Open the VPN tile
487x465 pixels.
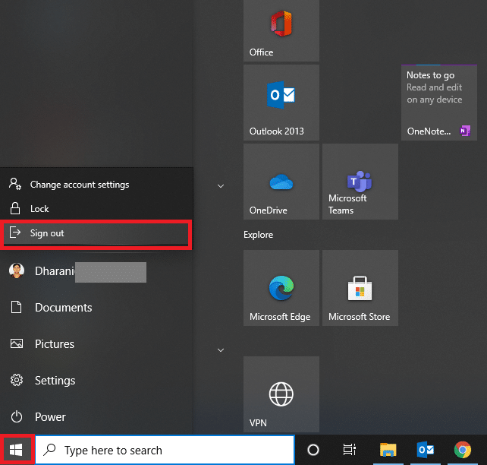(281, 394)
